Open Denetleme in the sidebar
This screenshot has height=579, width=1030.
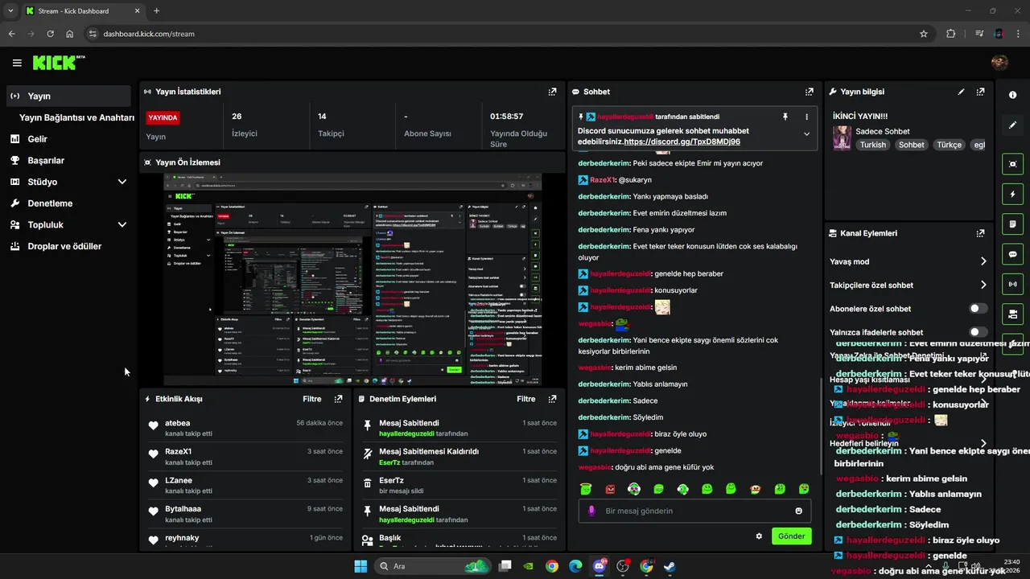tap(68, 203)
